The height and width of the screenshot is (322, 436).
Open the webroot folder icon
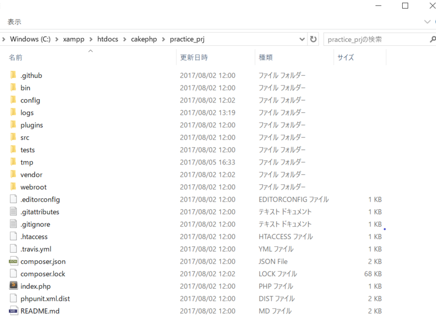point(14,187)
